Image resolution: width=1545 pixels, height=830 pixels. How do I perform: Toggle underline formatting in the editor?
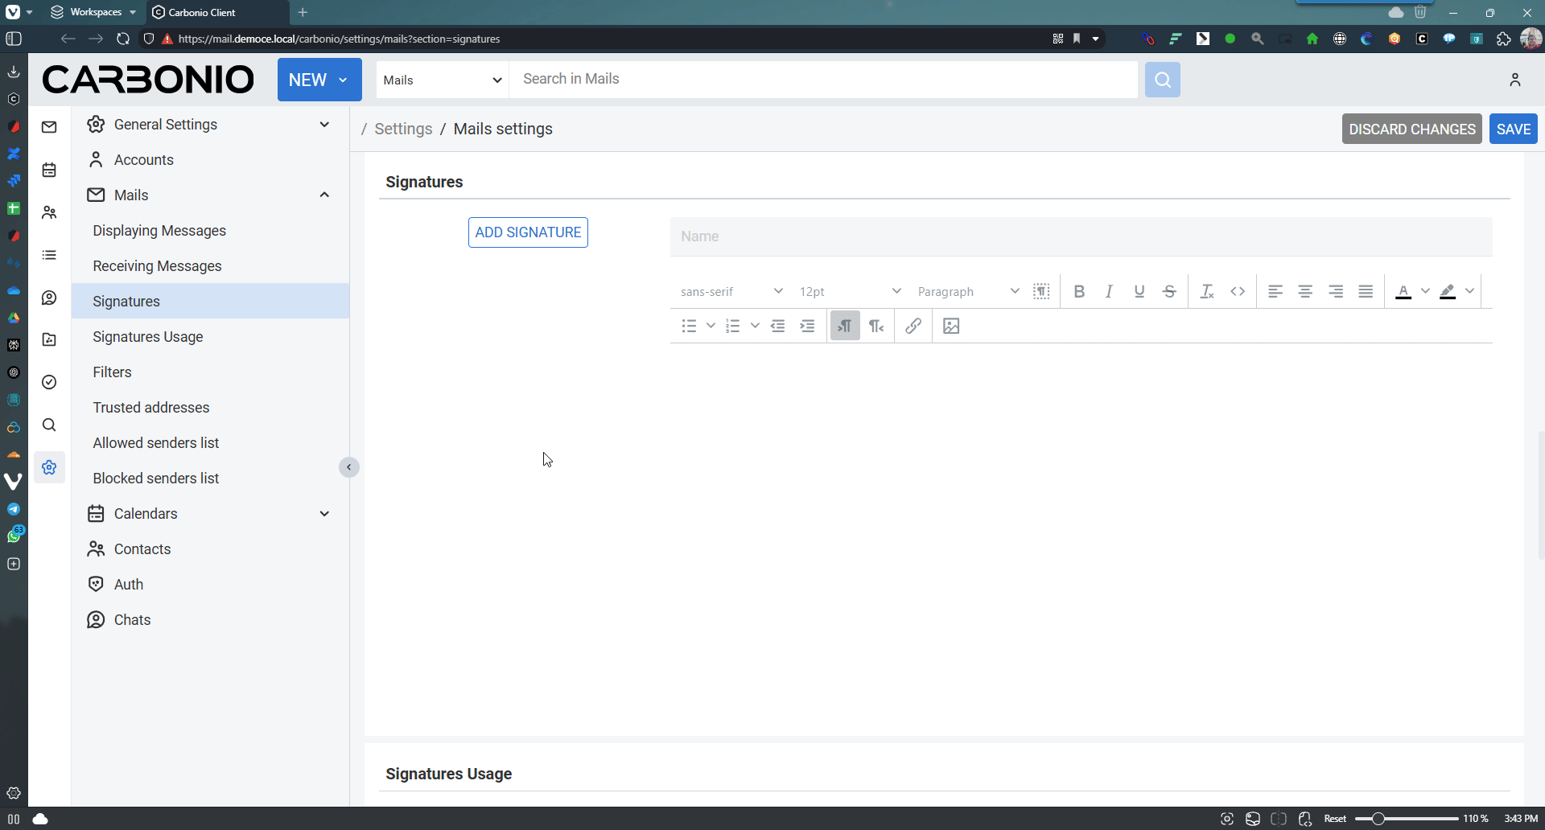click(1139, 291)
